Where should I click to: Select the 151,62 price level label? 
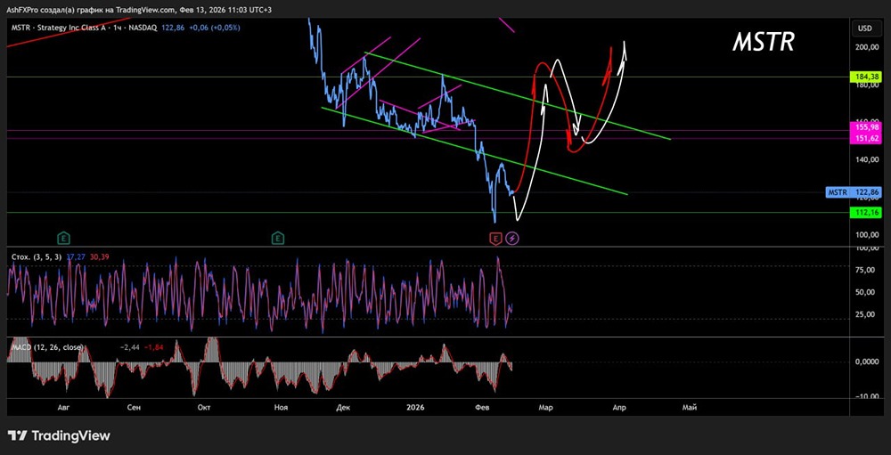(866, 138)
